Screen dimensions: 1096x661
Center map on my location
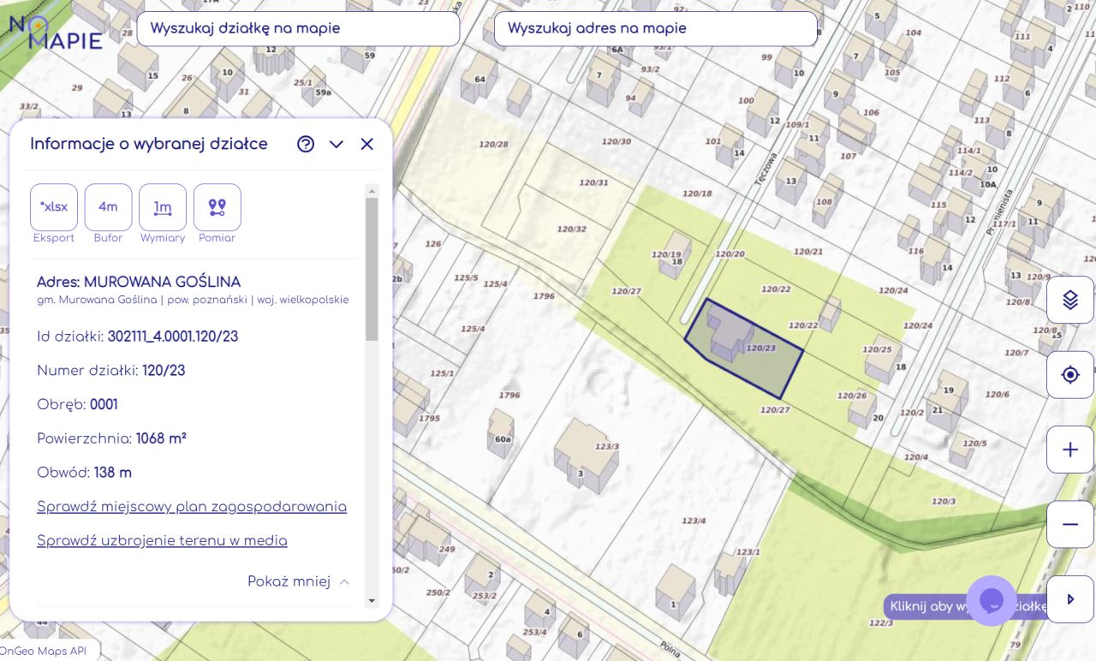[x=1070, y=375]
